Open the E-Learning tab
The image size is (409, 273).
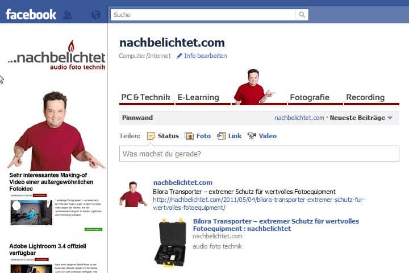(198, 98)
